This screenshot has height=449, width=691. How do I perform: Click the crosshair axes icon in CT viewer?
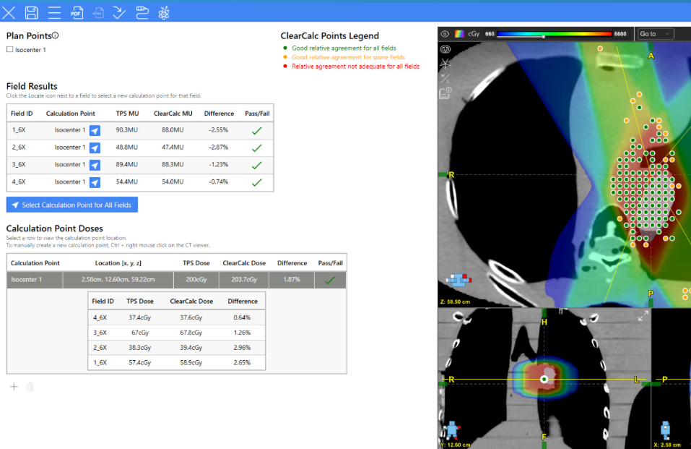pos(446,64)
